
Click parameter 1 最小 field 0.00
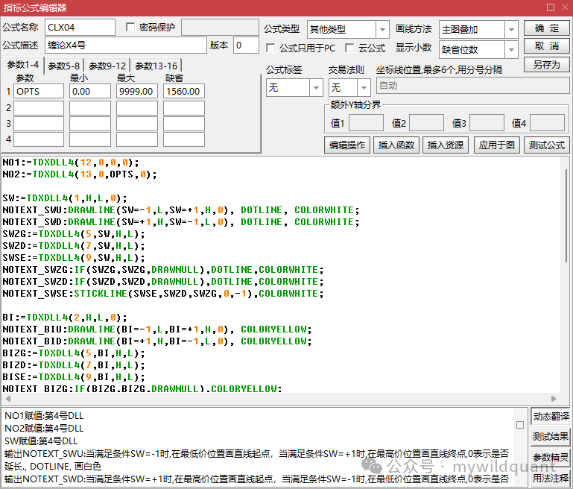(x=90, y=92)
